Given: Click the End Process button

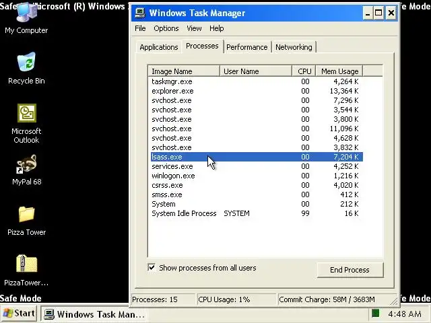Looking at the screenshot, I should [x=350, y=270].
